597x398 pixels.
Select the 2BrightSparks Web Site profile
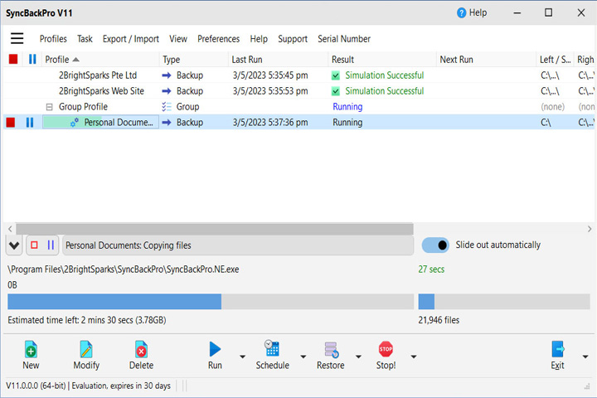click(101, 91)
